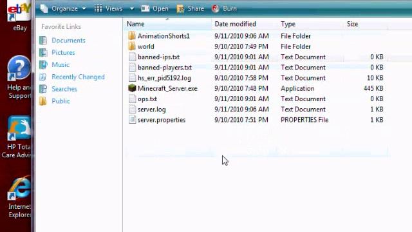Expand the Views dropdown arrow
This screenshot has width=412, height=232.
[132, 8]
